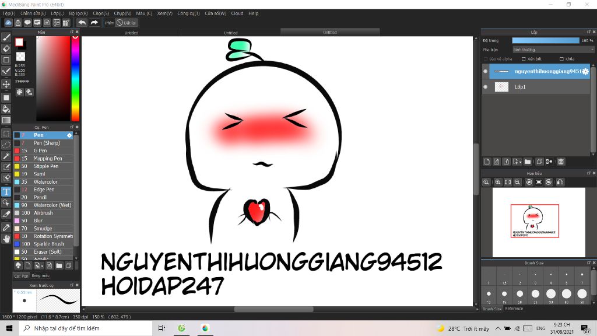597x336 pixels.
Task: Click the Windows taskbar search box
Action: pos(85,328)
